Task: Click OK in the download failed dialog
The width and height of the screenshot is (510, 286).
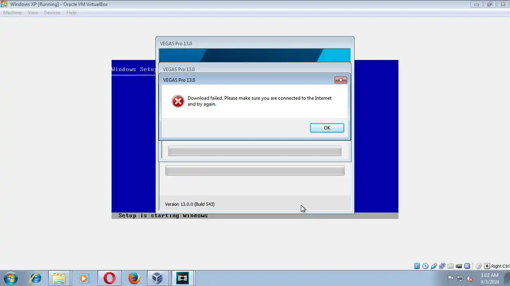Action: click(x=327, y=128)
